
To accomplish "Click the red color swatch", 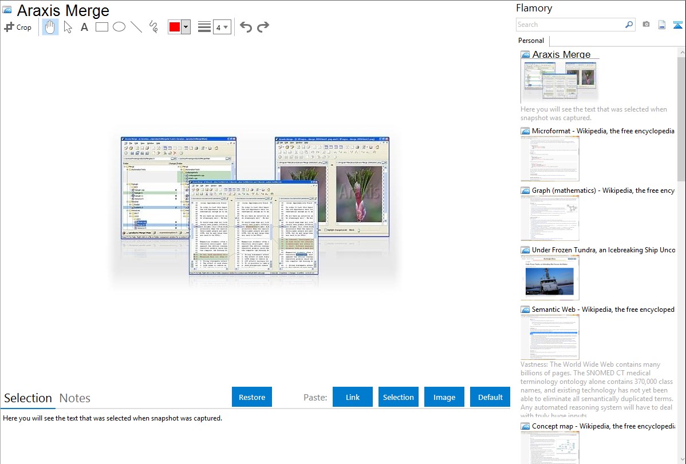I will click(x=175, y=27).
